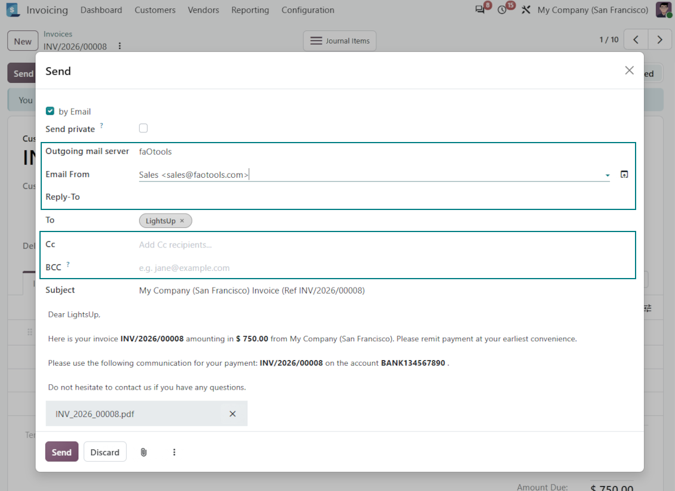Close the Send dialog with X

click(630, 70)
